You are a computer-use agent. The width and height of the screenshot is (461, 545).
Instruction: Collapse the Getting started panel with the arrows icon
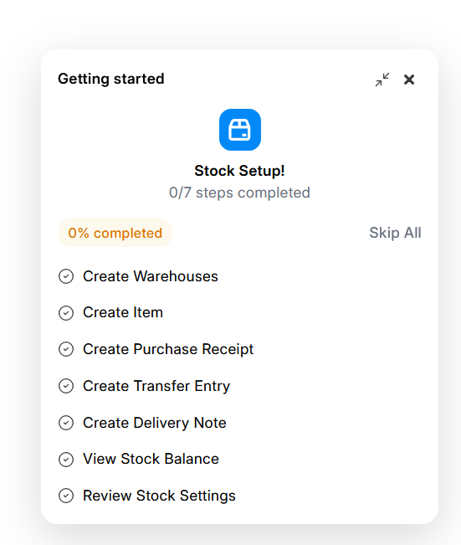(382, 80)
